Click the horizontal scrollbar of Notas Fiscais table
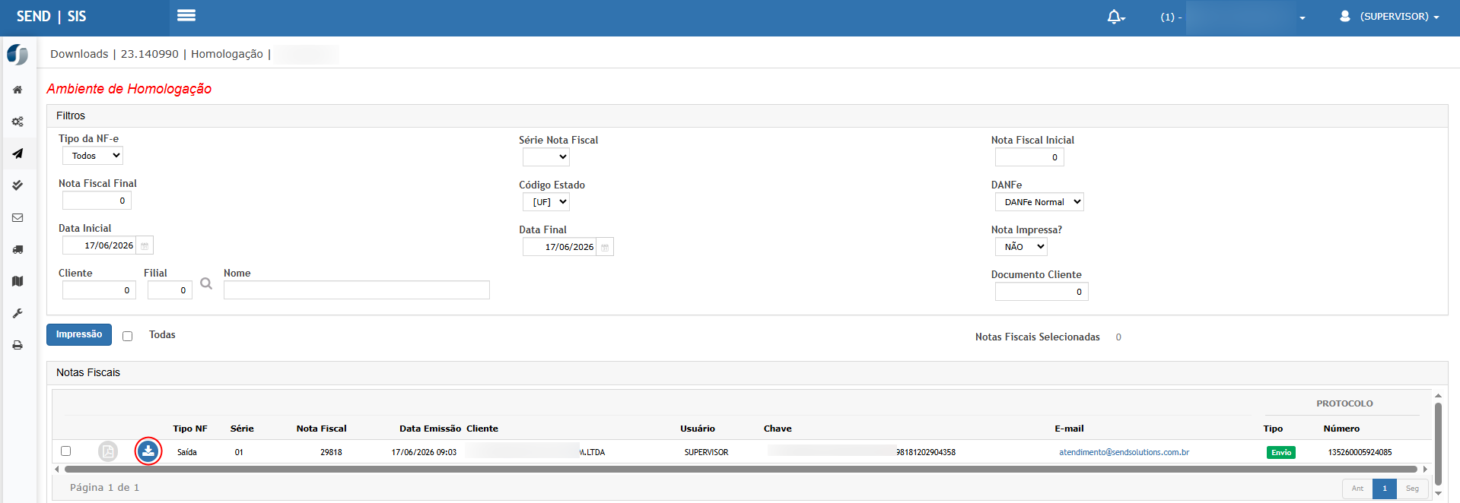The width and height of the screenshot is (1460, 503). 740,470
